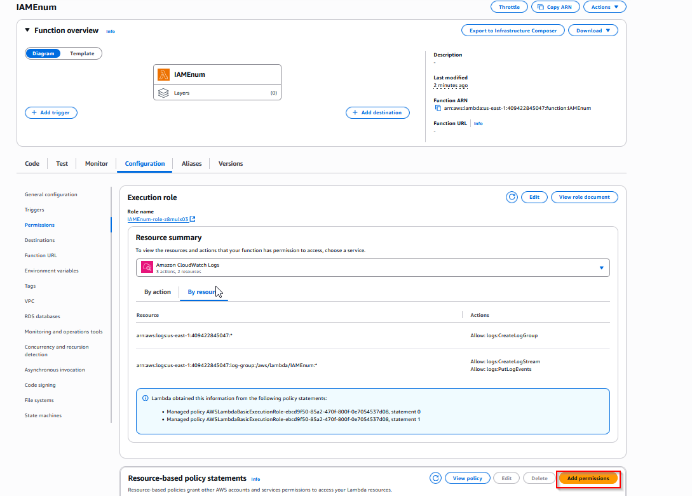Image resolution: width=692 pixels, height=496 pixels.
Task: Click Add trigger button
Action: tap(51, 112)
